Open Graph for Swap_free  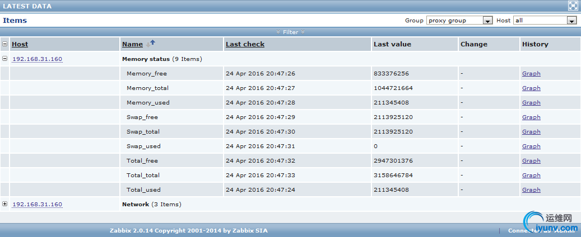pos(531,117)
